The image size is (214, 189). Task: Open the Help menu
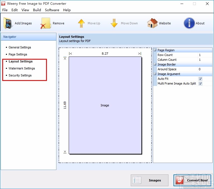tap(67, 10)
